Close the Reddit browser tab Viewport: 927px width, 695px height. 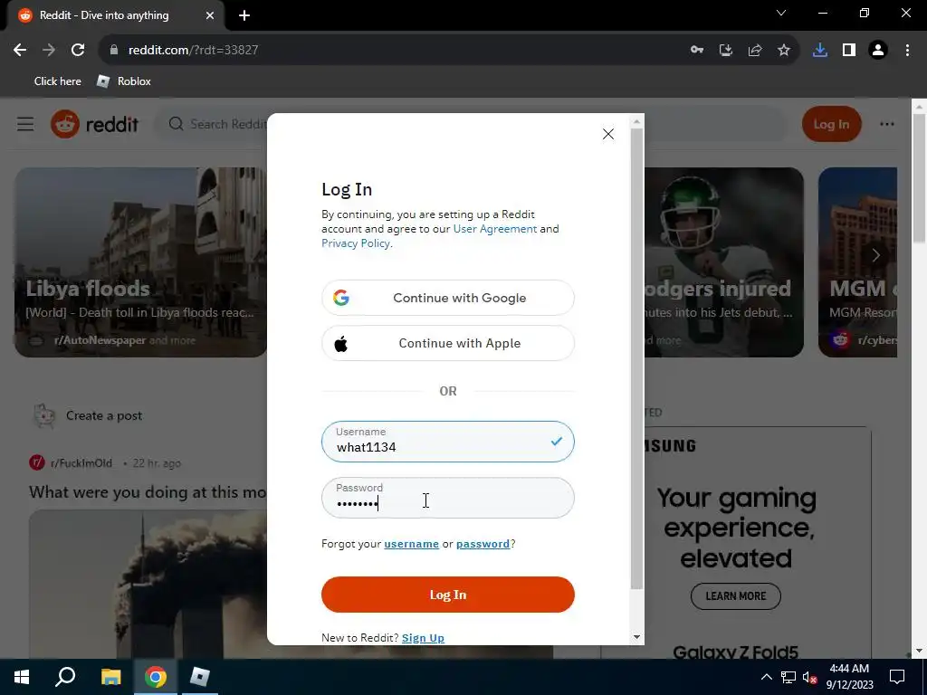tap(210, 16)
